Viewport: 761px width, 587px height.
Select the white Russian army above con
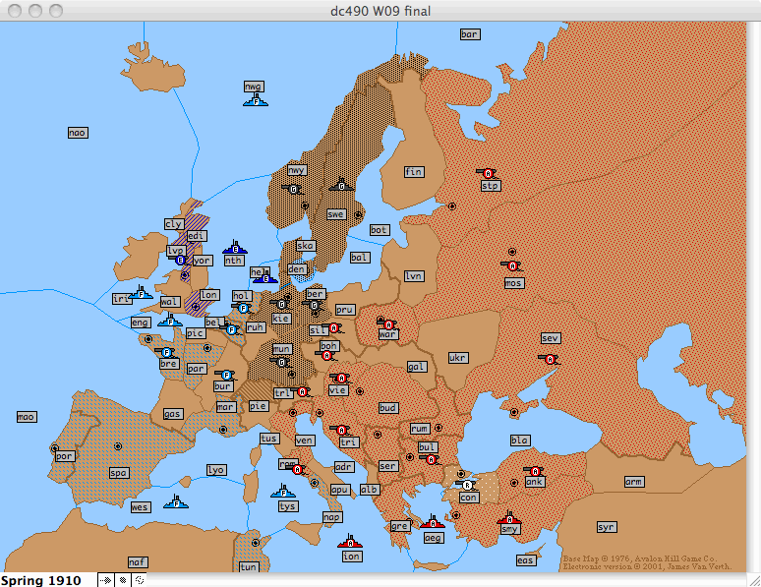coord(466,485)
